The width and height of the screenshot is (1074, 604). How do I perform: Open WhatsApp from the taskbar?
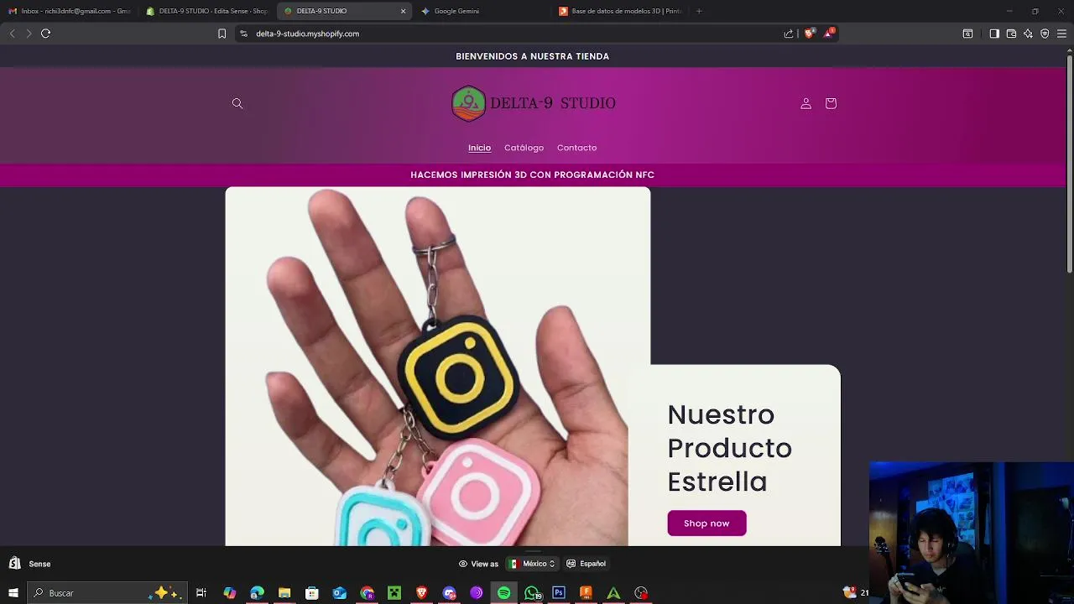point(531,593)
